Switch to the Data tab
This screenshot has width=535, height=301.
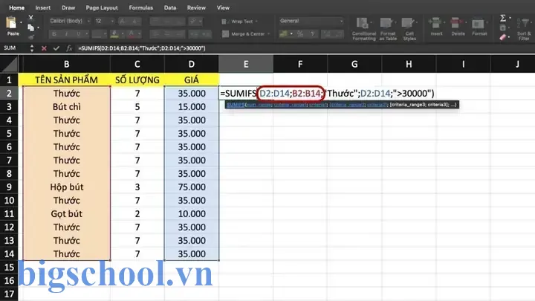pyautogui.click(x=170, y=7)
